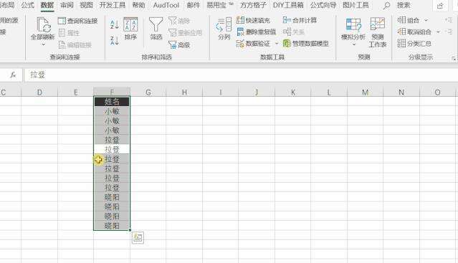Open the 排序 custom sort dialog
Image resolution: width=458 pixels, height=263 pixels.
point(130,29)
